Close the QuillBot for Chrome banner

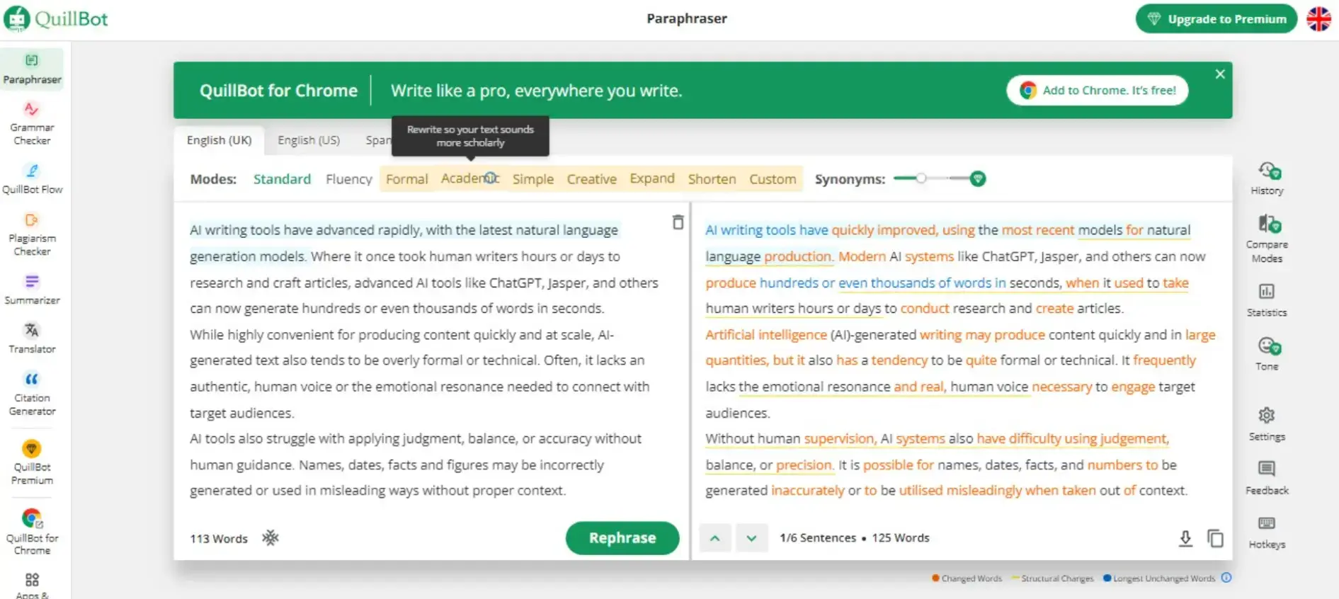tap(1219, 74)
